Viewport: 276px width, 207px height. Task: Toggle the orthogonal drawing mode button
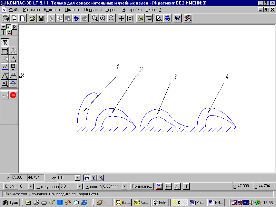tap(186, 186)
